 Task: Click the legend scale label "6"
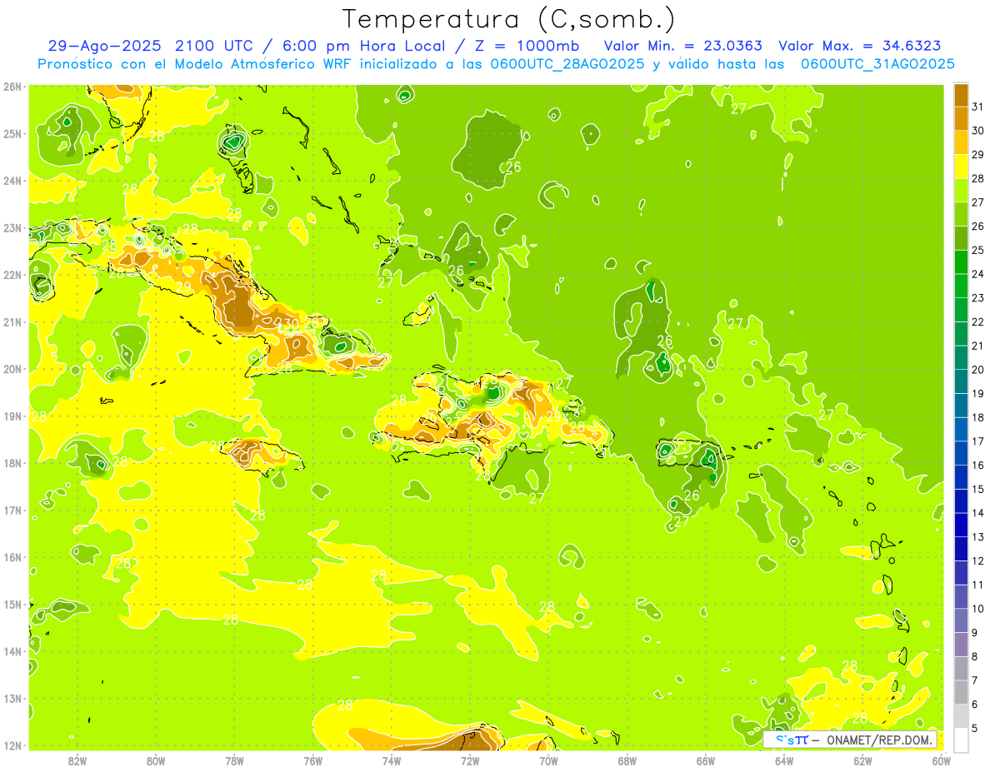(x=975, y=705)
